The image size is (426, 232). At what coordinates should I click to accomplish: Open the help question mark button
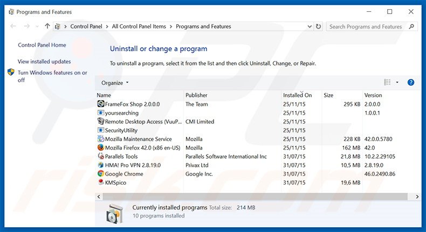pos(411,82)
